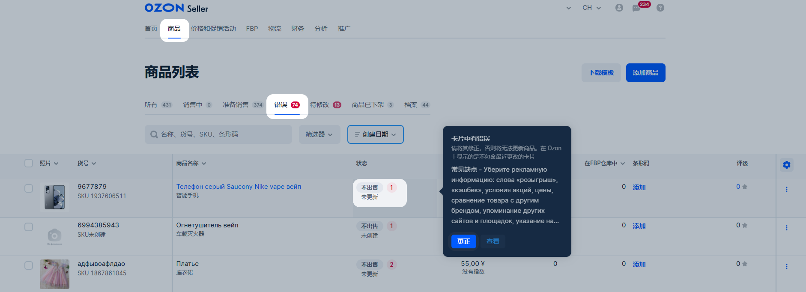Open three-dot menu for item 9677879

(x=786, y=189)
